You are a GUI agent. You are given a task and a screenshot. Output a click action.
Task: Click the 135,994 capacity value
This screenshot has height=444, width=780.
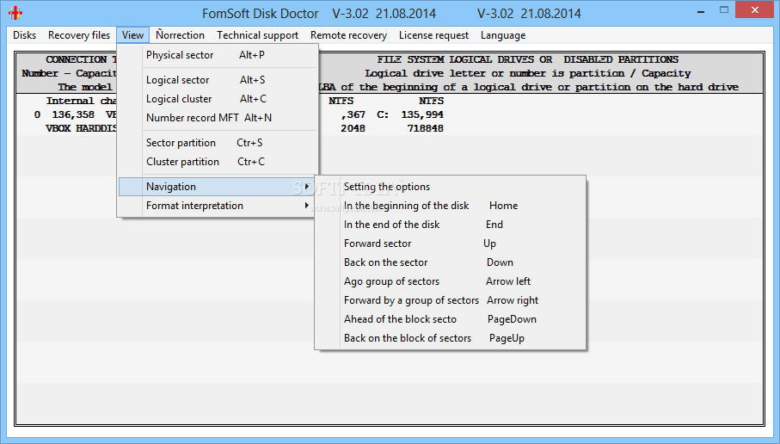pos(422,115)
